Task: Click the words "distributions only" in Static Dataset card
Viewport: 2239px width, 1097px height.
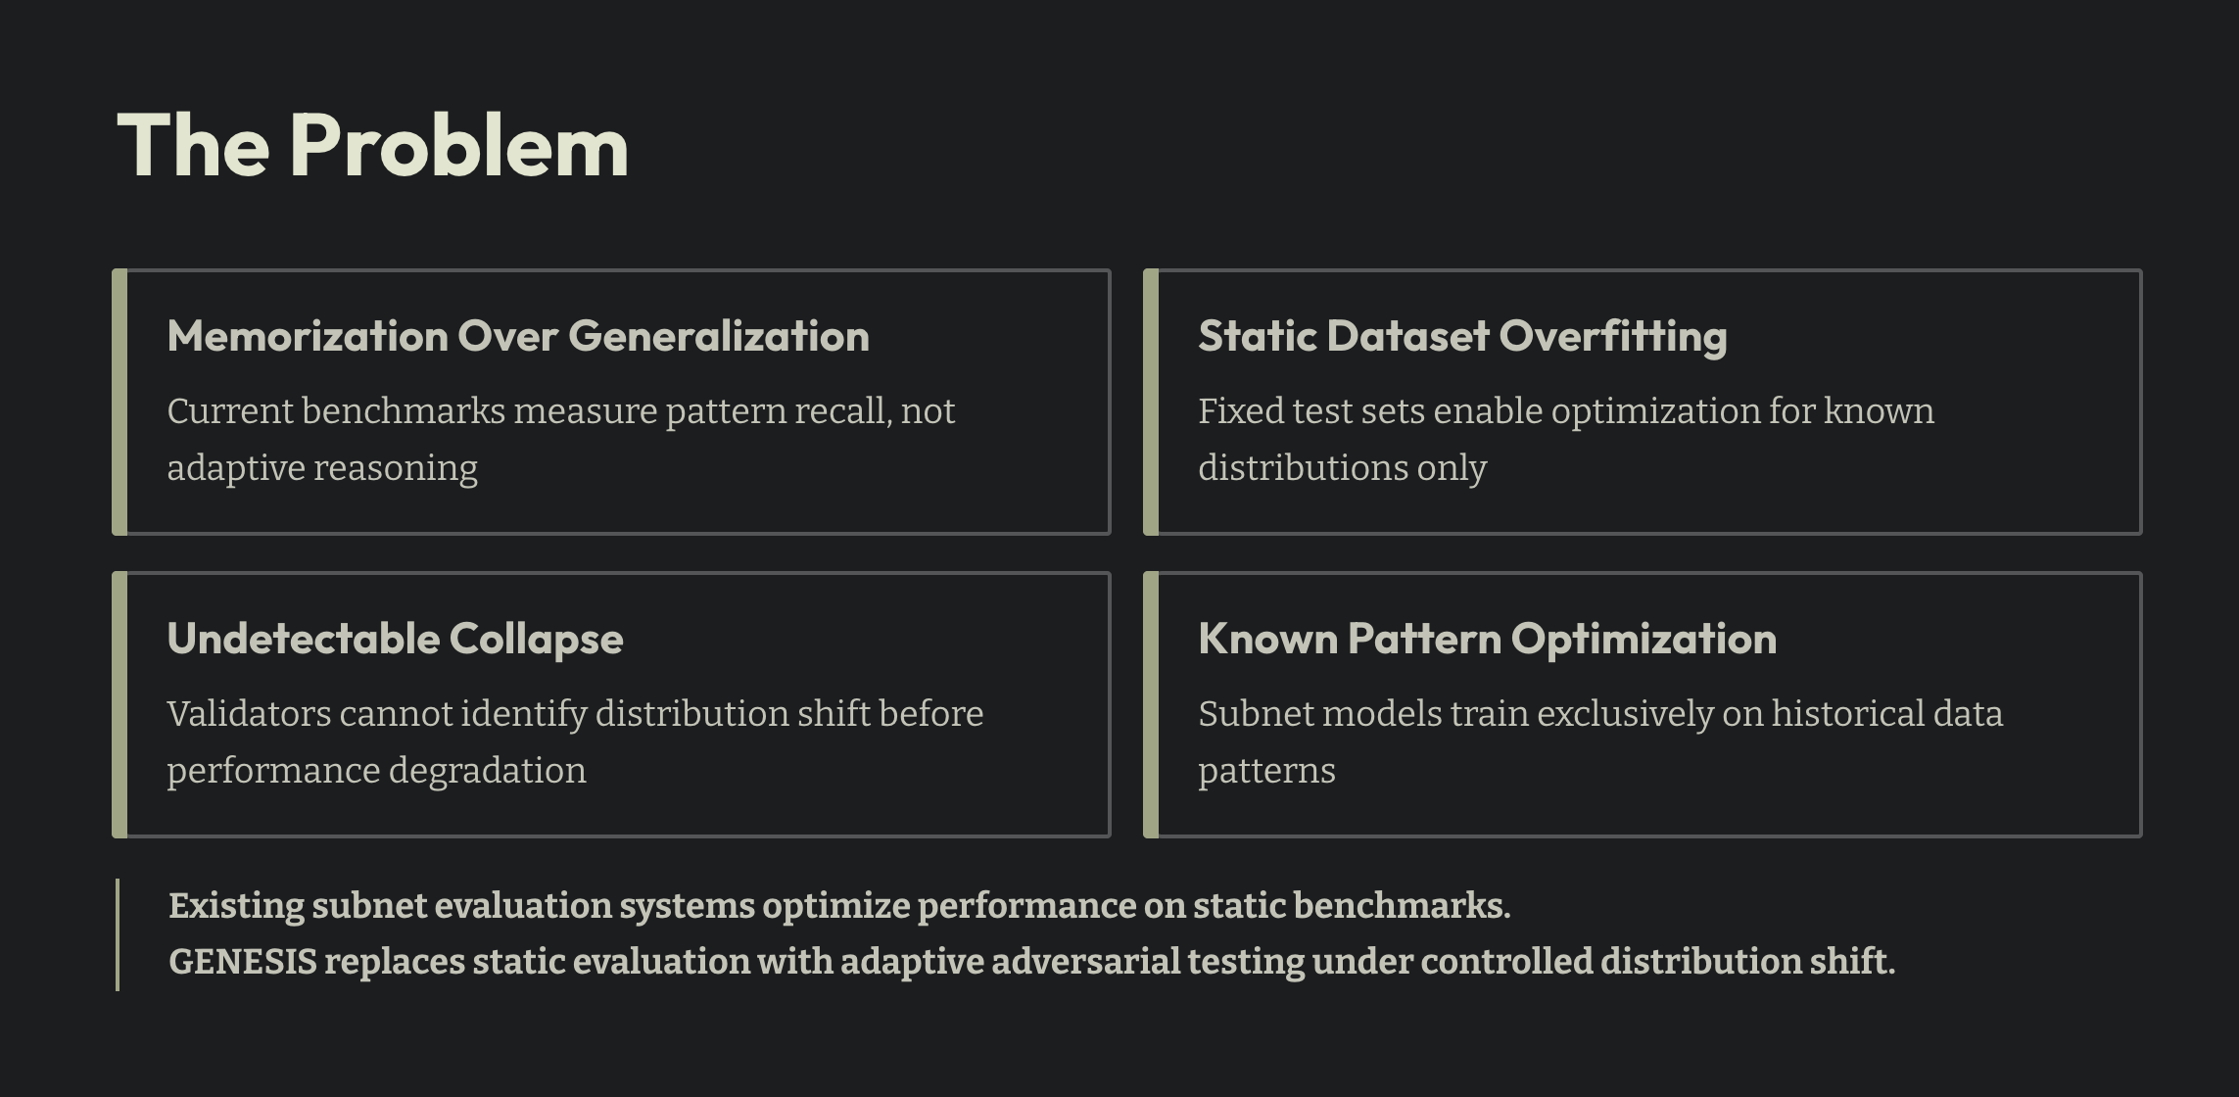Action: pyautogui.click(x=1342, y=468)
